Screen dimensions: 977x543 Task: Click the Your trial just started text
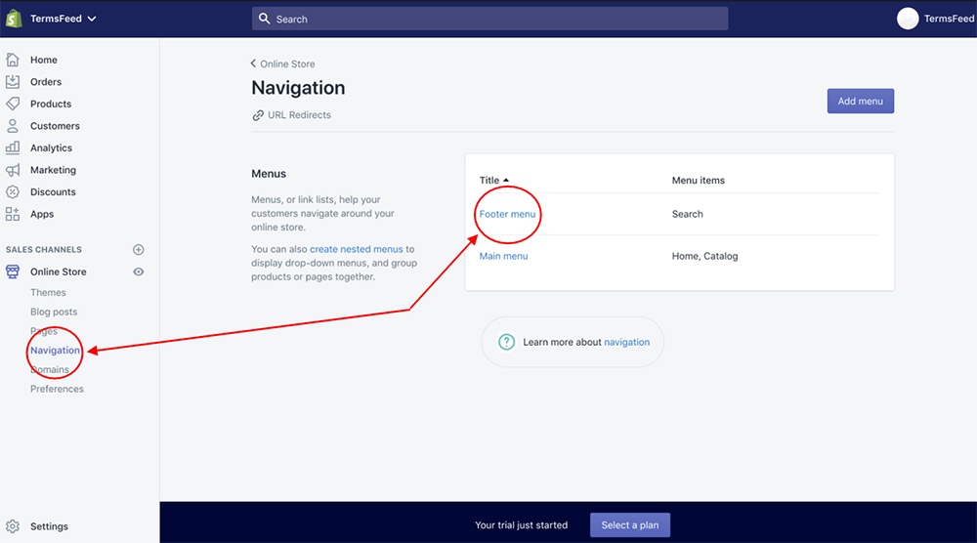522,525
